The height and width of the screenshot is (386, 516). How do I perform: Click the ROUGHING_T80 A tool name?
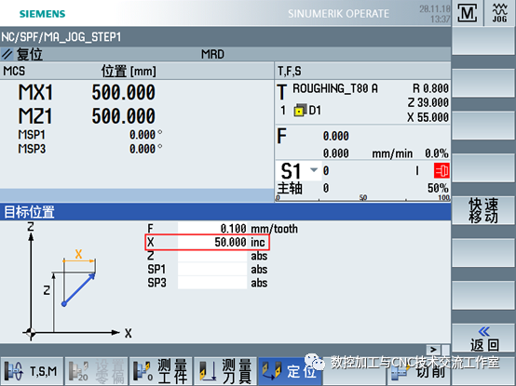point(335,88)
